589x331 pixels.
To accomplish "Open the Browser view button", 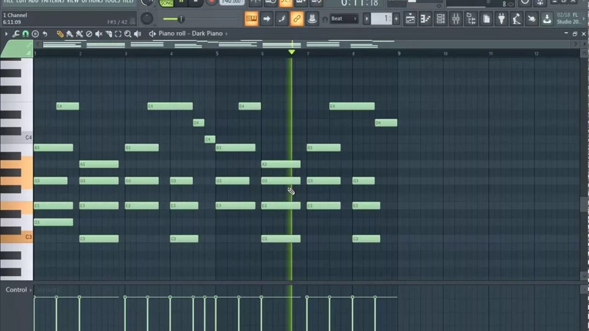I will 471,19.
